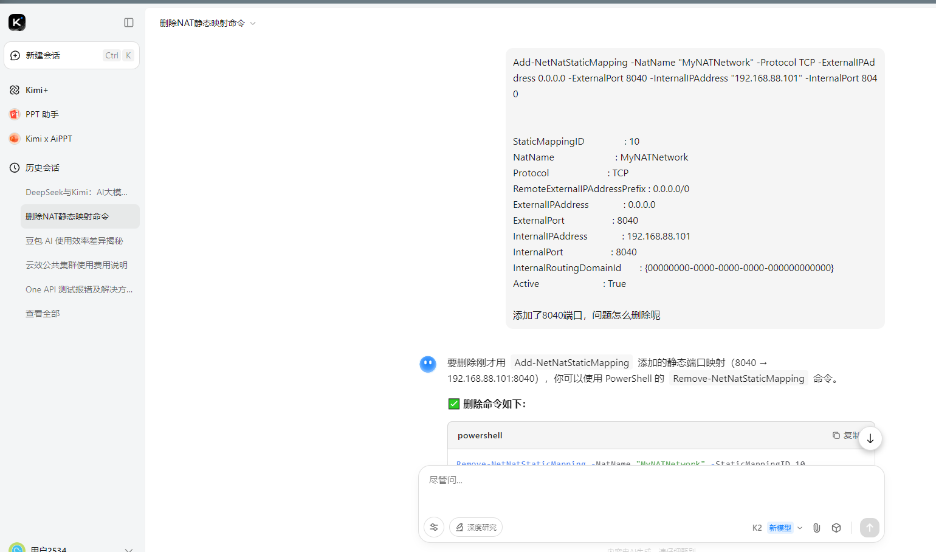This screenshot has width=936, height=552.
Task: Click the RemoteExternalIPAddressPrefix line
Action: pos(601,188)
